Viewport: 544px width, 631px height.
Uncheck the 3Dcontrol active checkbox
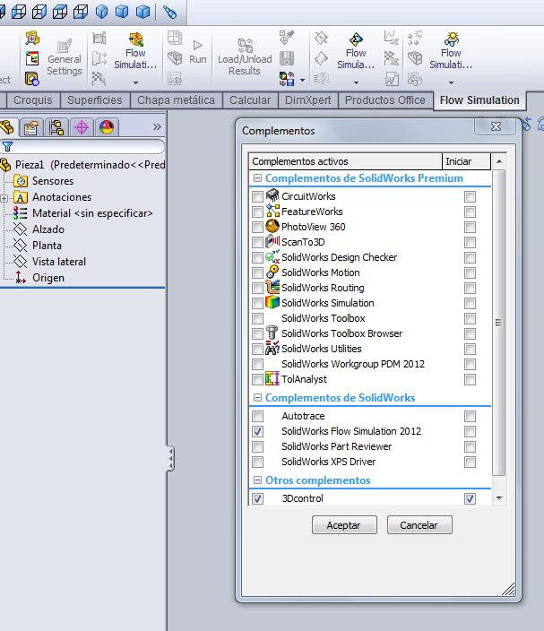257,498
